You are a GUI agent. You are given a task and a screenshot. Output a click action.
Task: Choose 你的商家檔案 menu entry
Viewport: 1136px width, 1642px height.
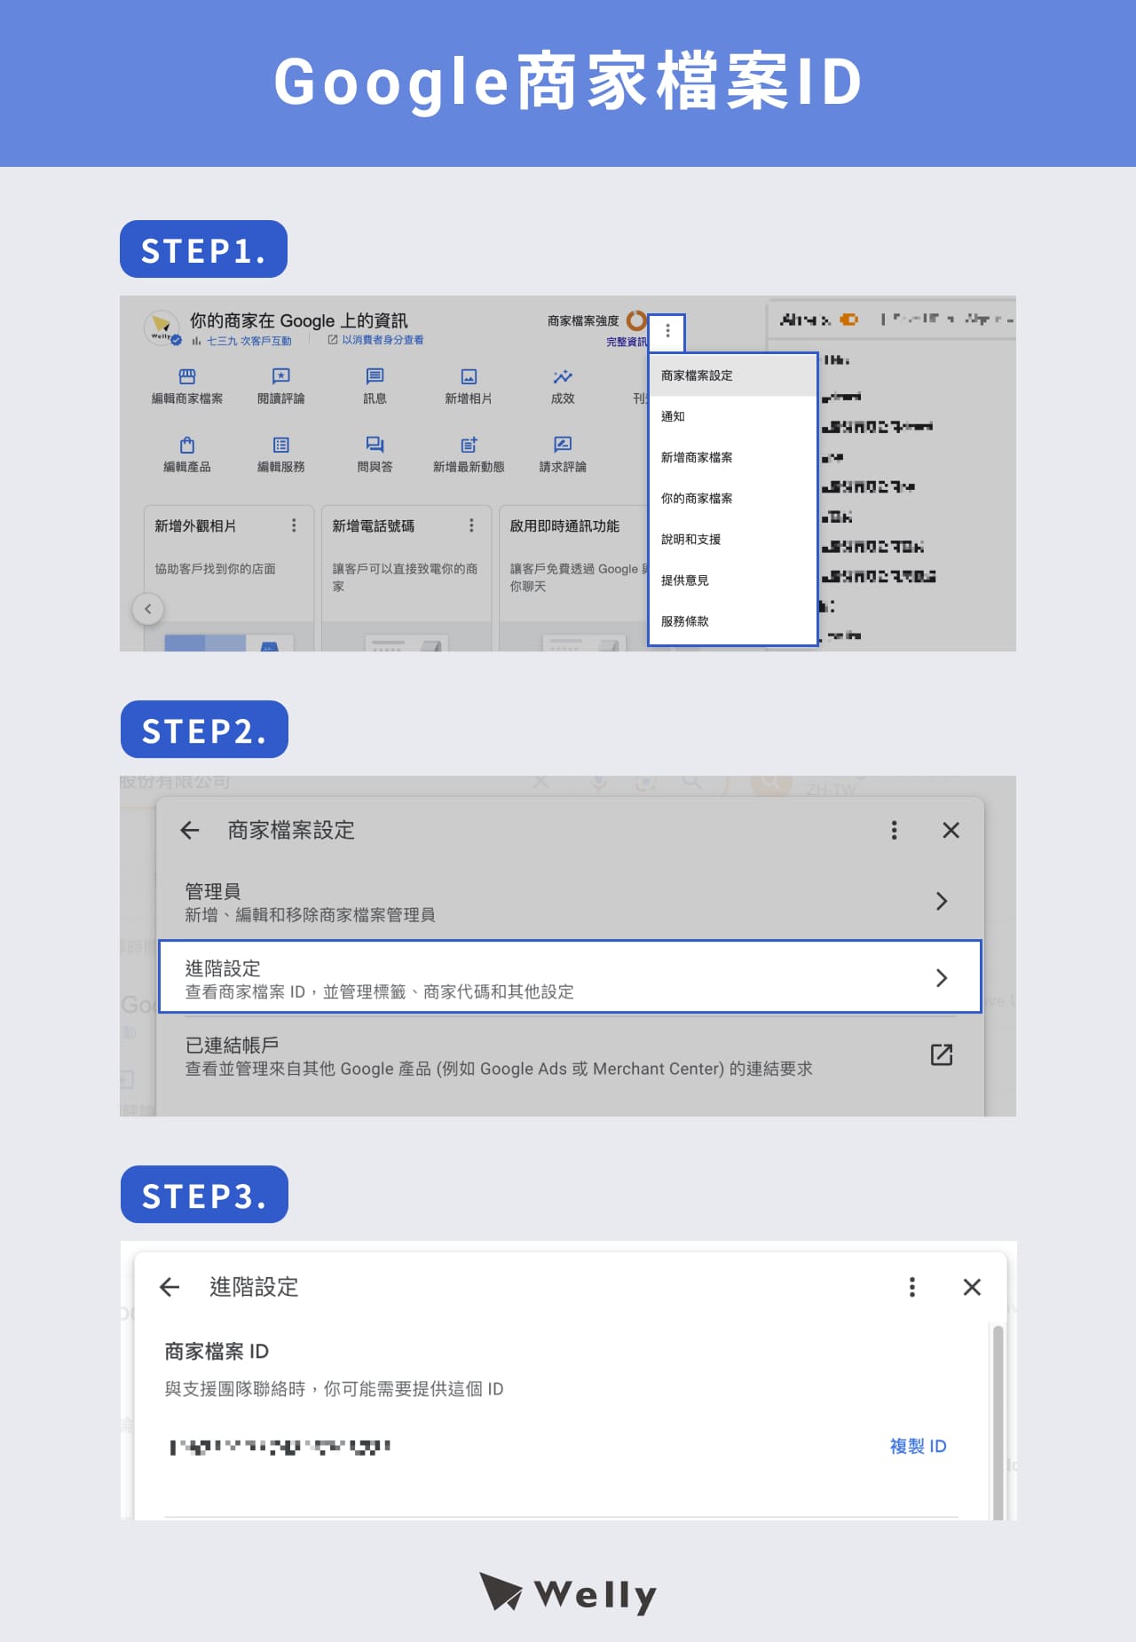tap(733, 498)
